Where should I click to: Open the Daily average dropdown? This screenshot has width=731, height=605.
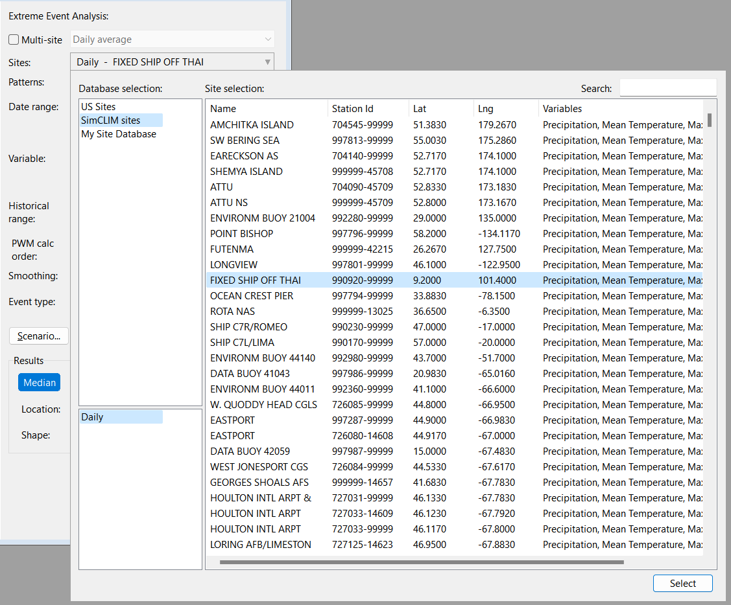coord(172,39)
